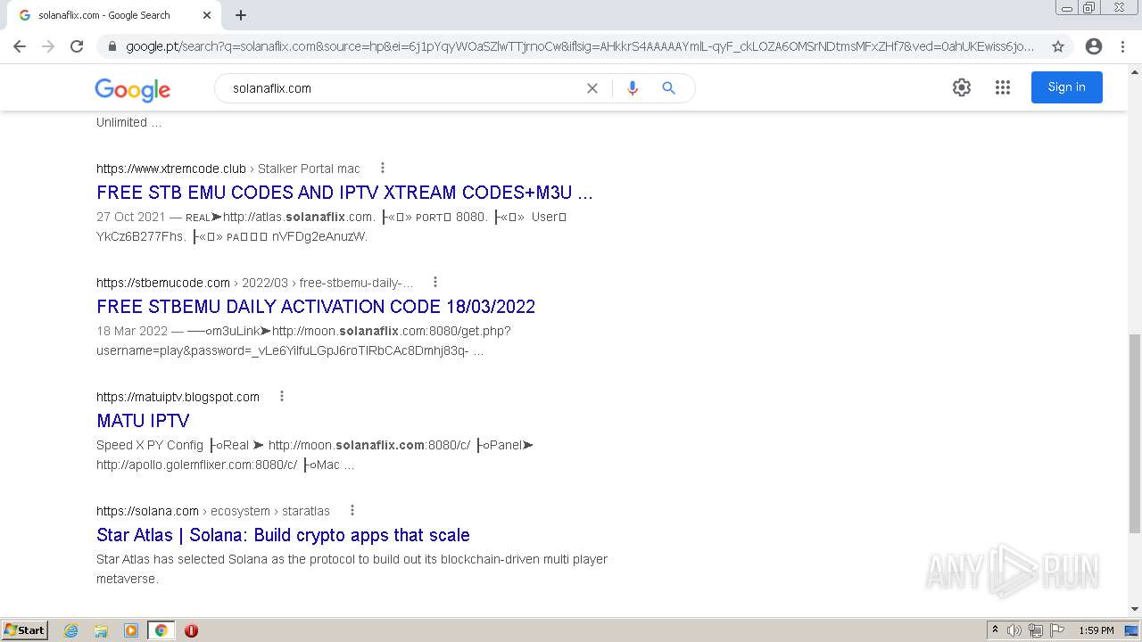Go back to the previous page
Image resolution: width=1142 pixels, height=642 pixels.
(x=20, y=46)
